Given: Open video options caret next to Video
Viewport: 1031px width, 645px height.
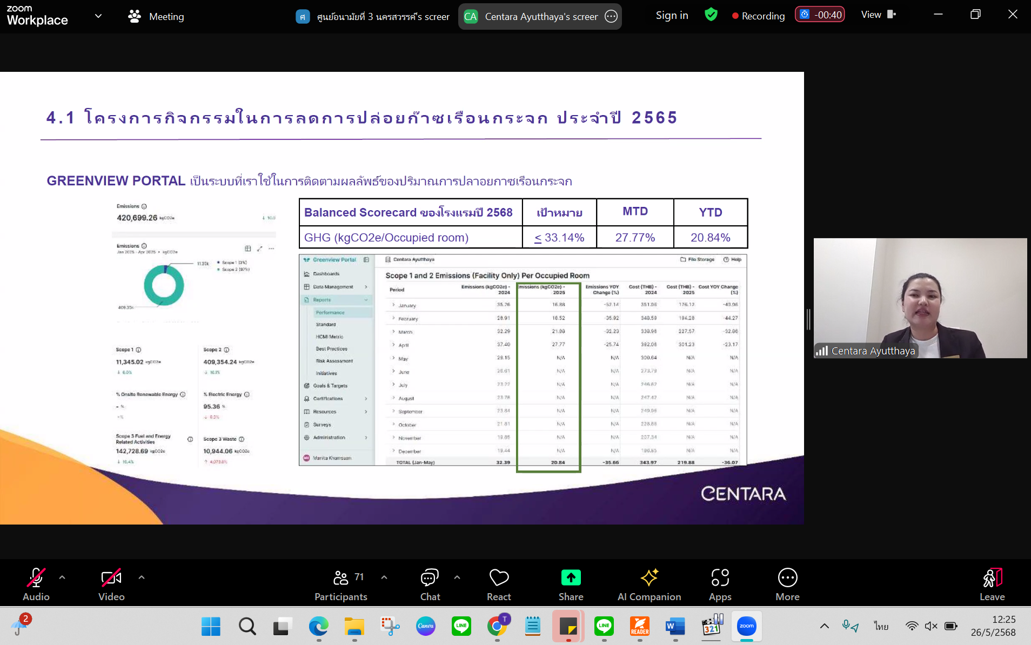Looking at the screenshot, I should pos(142,577).
